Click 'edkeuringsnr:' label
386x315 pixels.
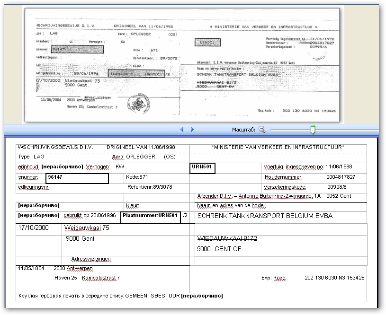(x=34, y=187)
